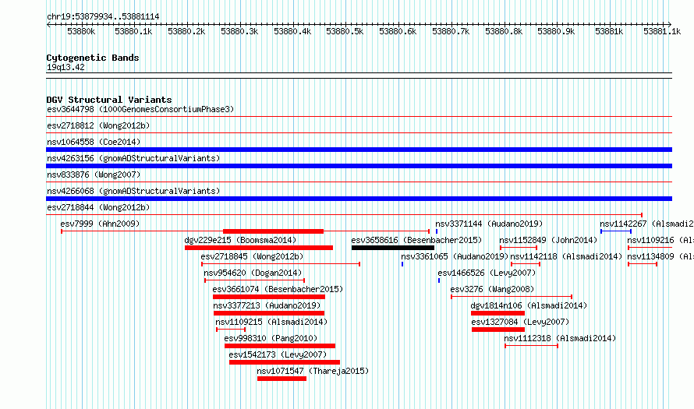Click the red bar of nsv3377213
Viewport: 694px width, 409px height.
tap(269, 313)
